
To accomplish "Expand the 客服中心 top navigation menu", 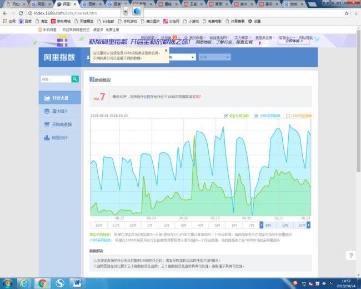I will coord(287,38).
